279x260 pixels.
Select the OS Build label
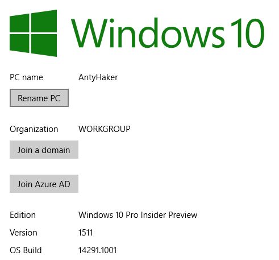tap(26, 250)
